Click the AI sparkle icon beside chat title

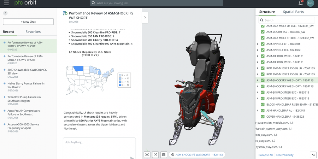click(x=65, y=13)
